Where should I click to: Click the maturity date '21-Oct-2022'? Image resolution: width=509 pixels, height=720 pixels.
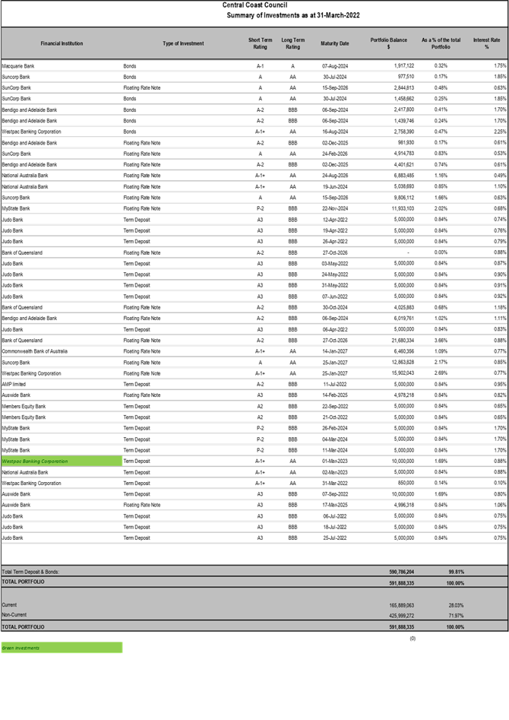tap(335, 417)
